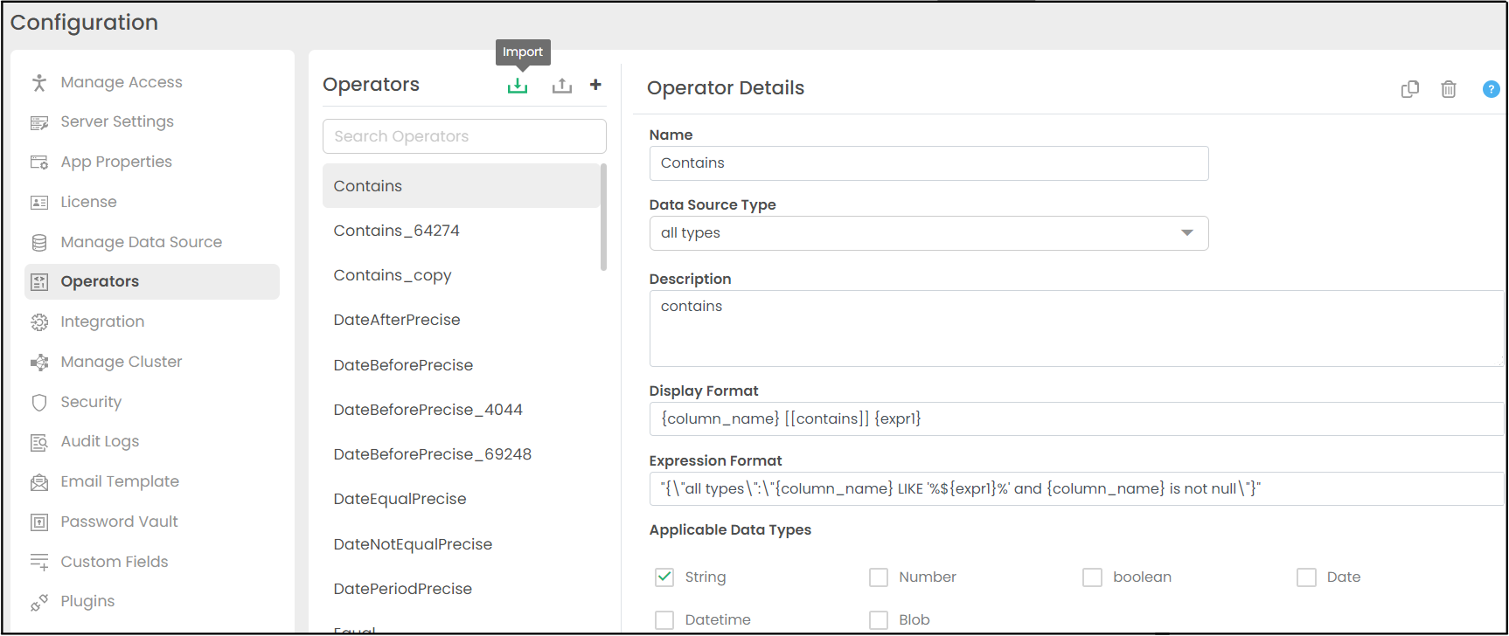Click the Email Template envelope icon
Screen dimensions: 1509x636
(39, 482)
